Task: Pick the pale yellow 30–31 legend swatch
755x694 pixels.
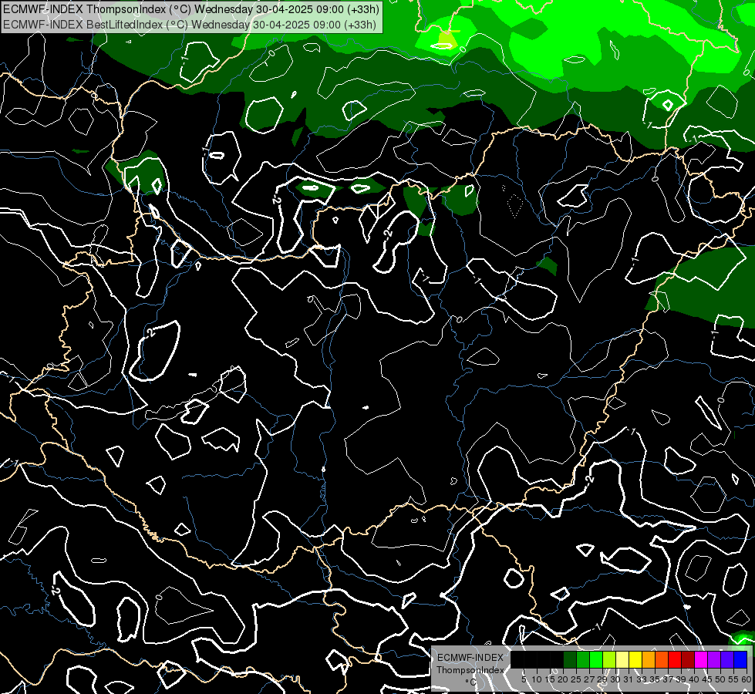Action: point(622,659)
